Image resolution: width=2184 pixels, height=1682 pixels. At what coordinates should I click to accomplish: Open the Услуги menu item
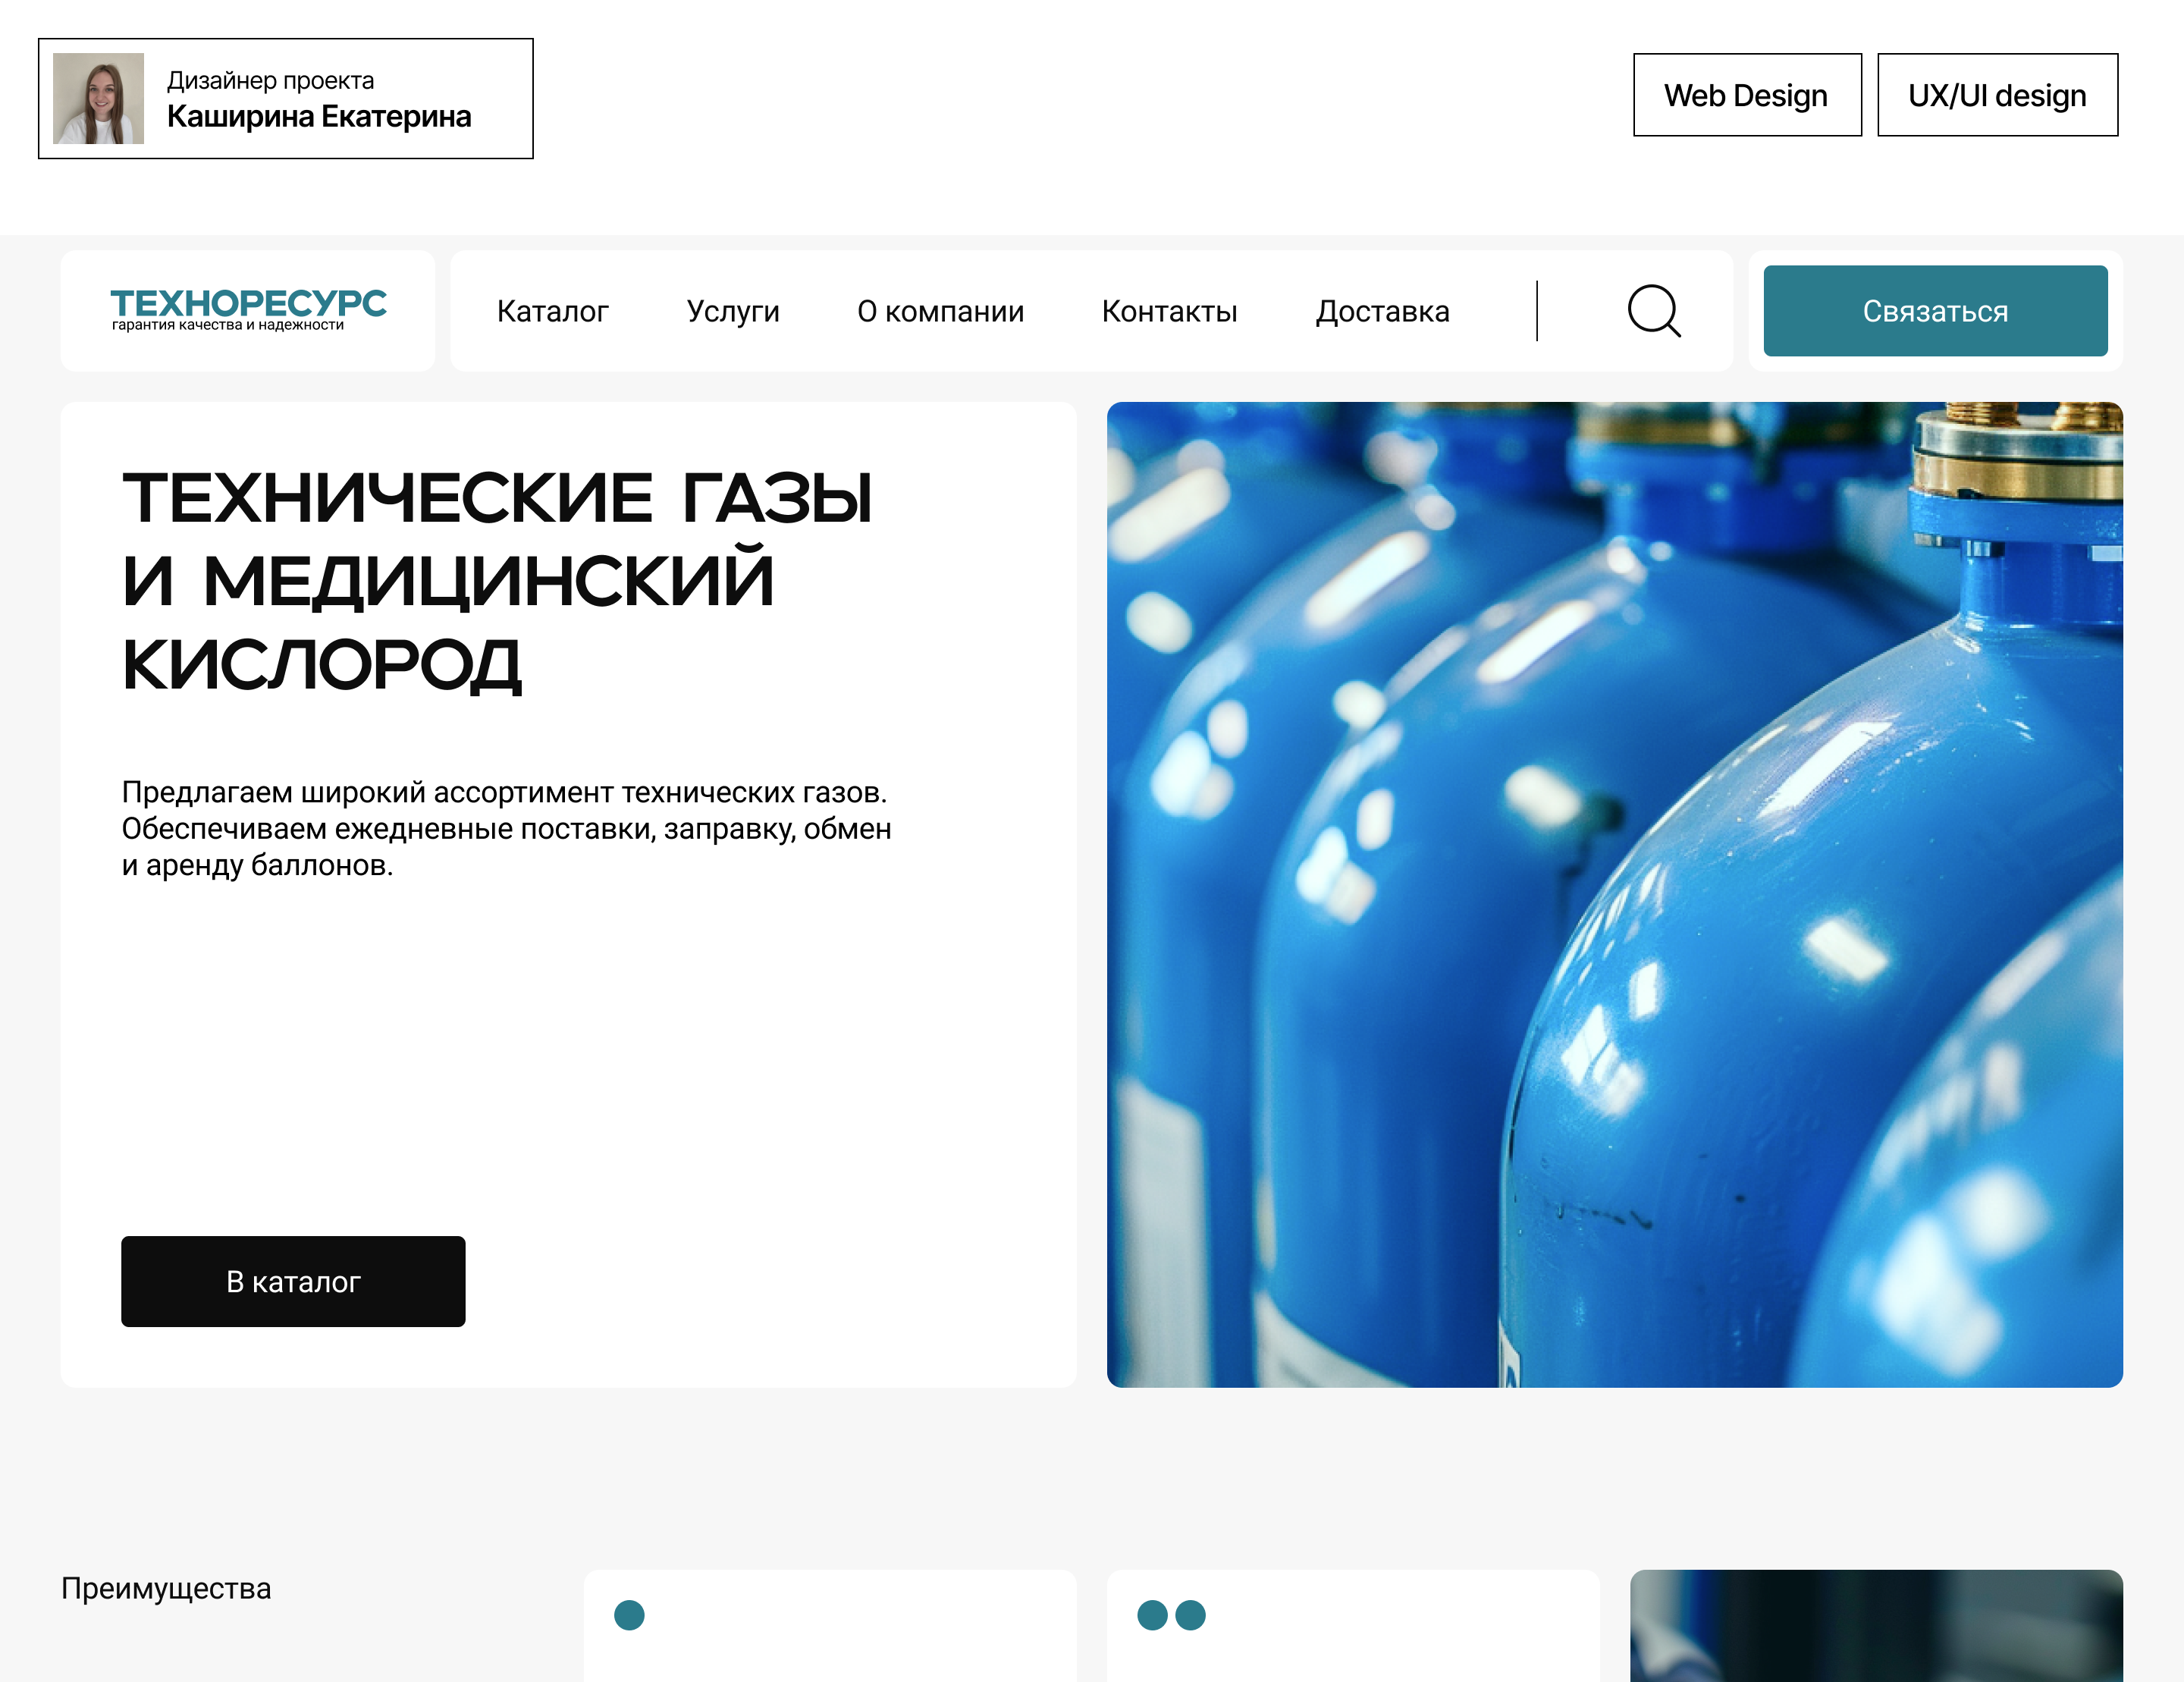click(733, 311)
